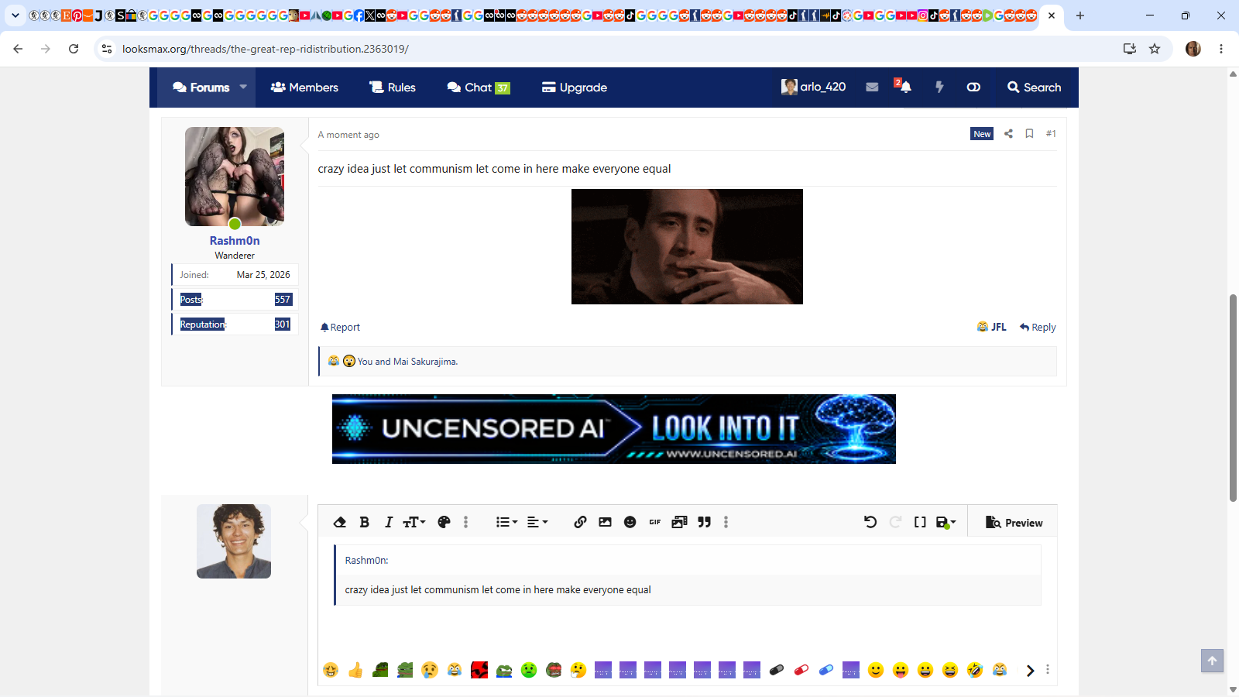1239x697 pixels.
Task: Open the Forums menu tab
Action: pyautogui.click(x=201, y=88)
